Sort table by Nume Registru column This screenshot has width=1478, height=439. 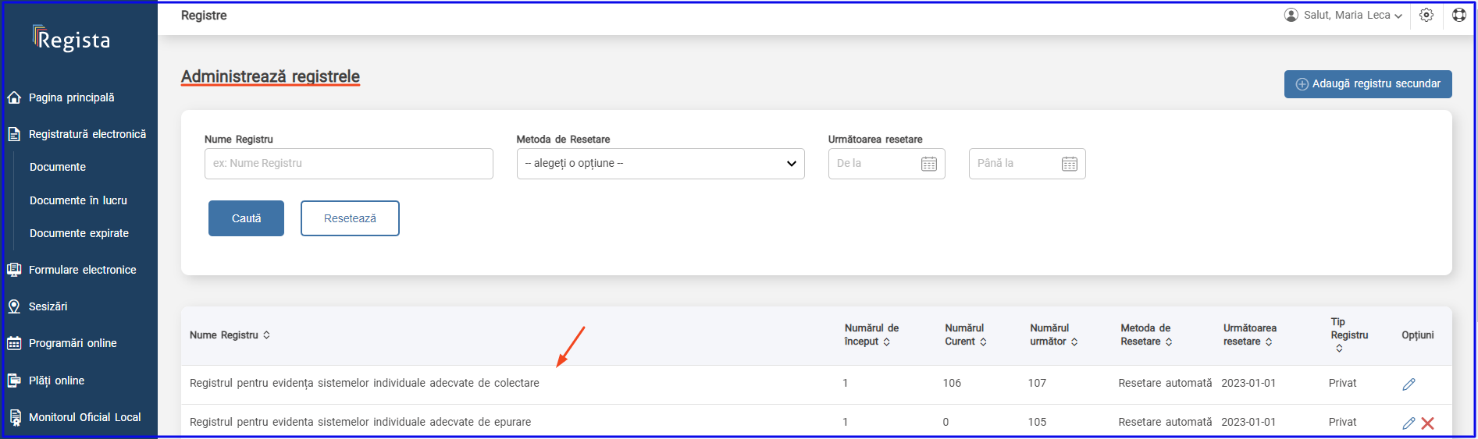click(x=230, y=335)
